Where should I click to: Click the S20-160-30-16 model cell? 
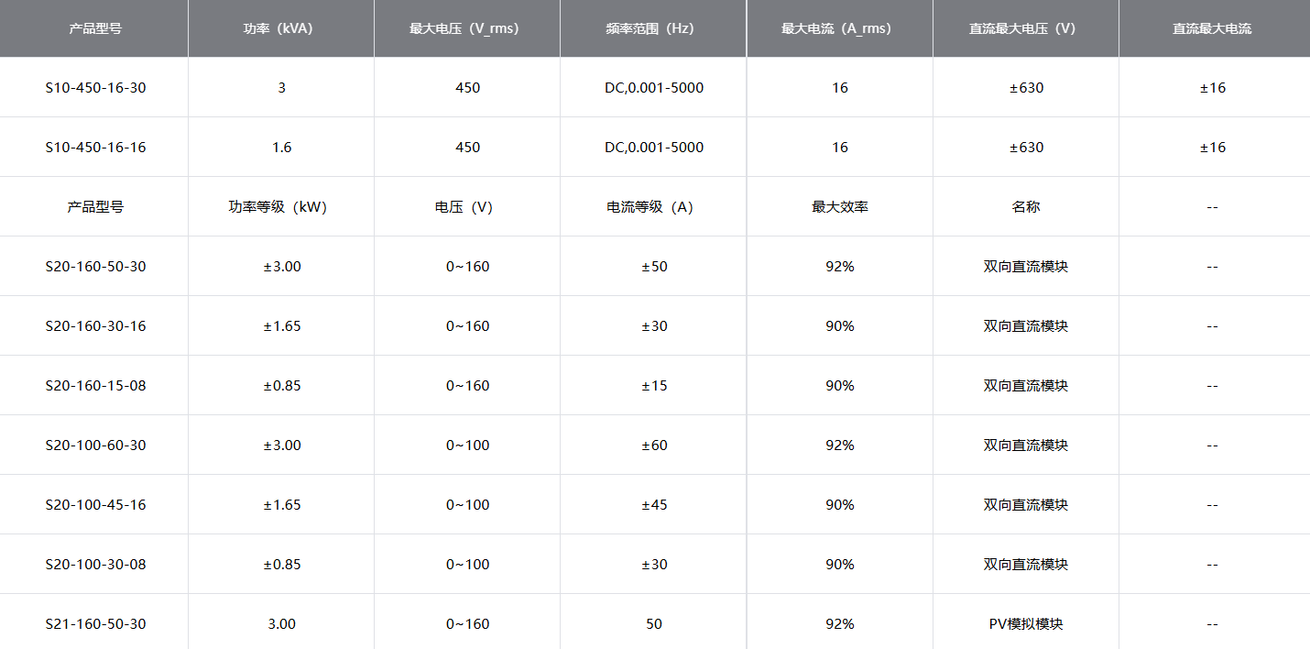pos(95,326)
